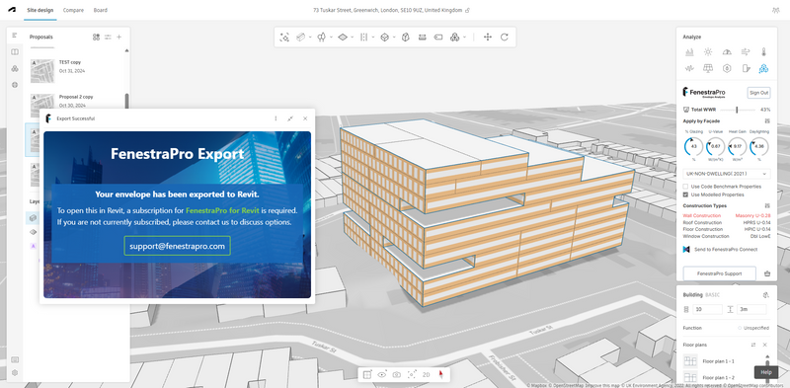Toggle the top-down view square icon
Image resolution: width=790 pixels, height=388 pixels.
(x=367, y=374)
